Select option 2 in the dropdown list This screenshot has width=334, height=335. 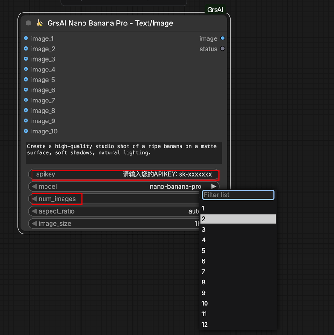[238, 219]
